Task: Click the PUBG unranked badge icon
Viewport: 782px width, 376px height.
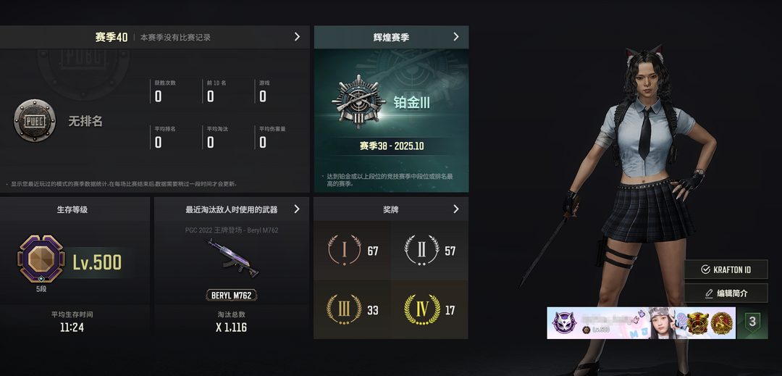Action: point(35,121)
